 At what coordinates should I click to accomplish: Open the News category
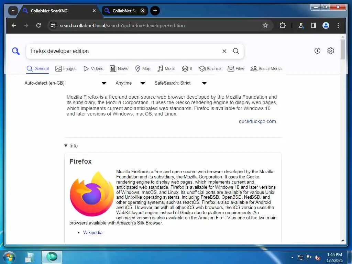point(119,69)
